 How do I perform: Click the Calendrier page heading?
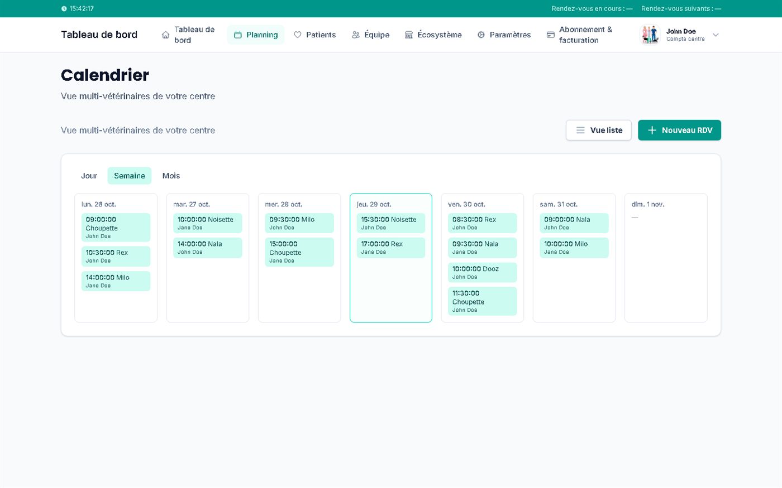coord(105,75)
